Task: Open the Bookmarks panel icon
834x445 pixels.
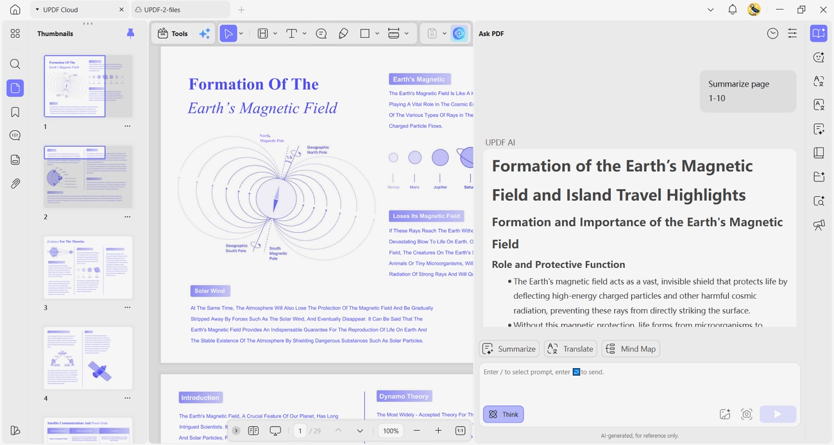Action: coord(15,112)
